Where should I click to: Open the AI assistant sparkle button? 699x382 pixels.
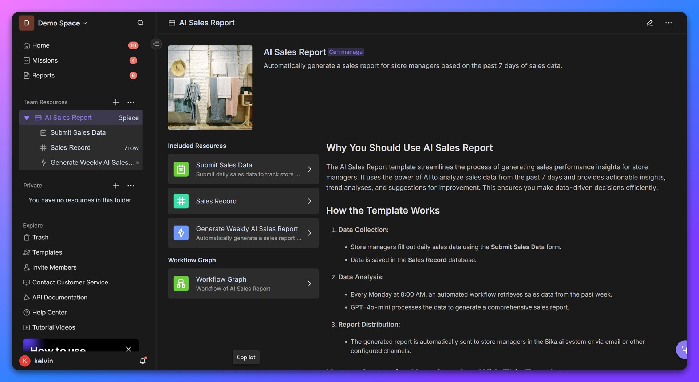[x=682, y=350]
